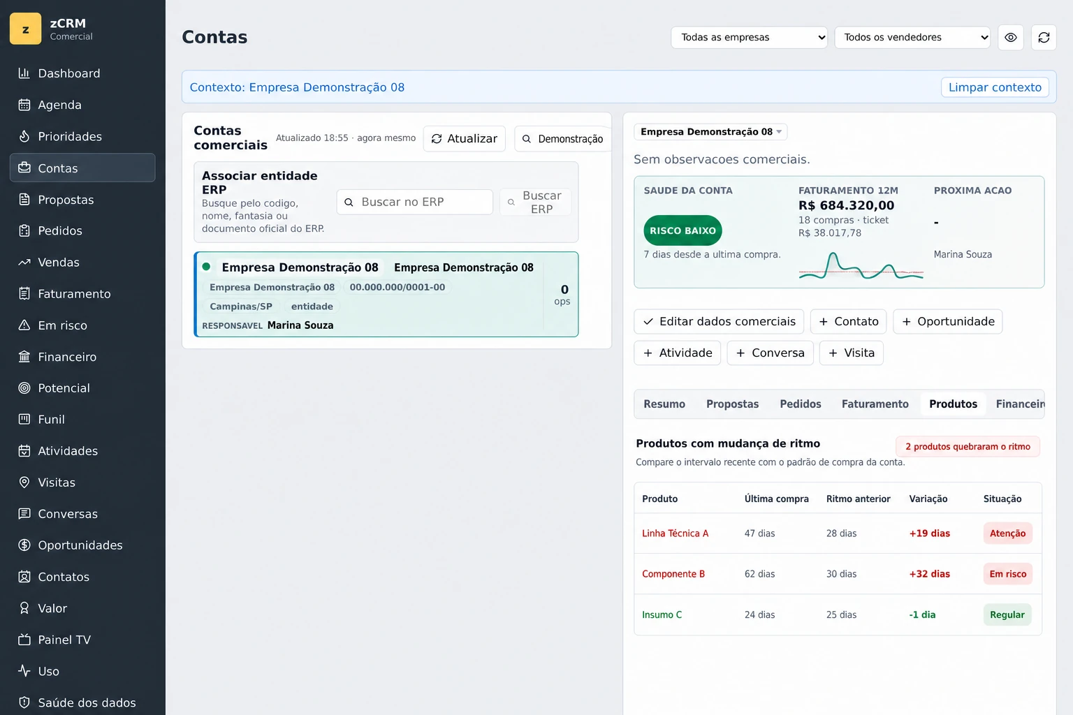Add a new Conversa
The height and width of the screenshot is (715, 1073).
[770, 353]
